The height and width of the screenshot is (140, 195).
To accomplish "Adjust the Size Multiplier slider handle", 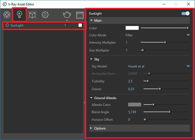I will coord(143,50).
